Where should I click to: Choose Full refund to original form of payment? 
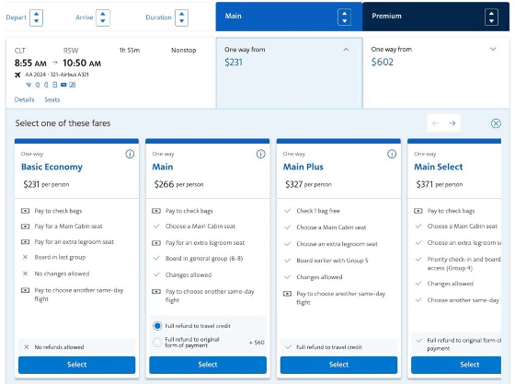coord(157,343)
